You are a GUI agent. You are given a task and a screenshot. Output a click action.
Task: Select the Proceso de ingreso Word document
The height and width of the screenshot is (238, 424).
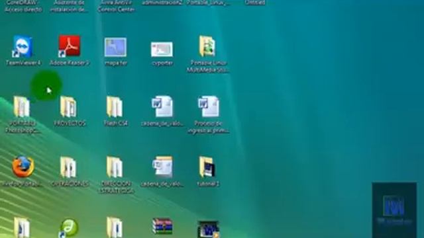pos(208,106)
